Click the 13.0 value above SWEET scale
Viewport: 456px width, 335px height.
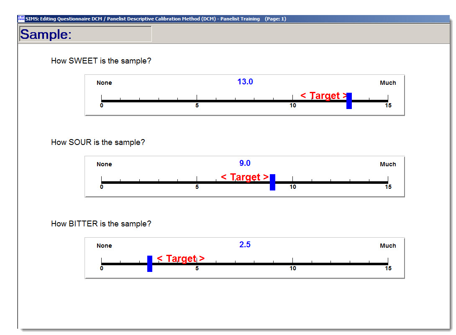pos(245,81)
